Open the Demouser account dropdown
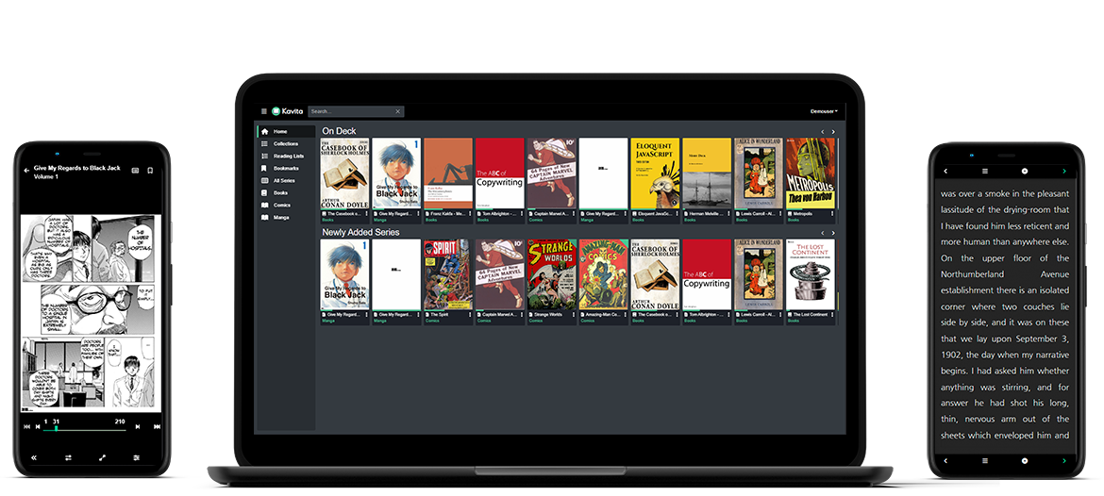The image size is (1104, 496). pyautogui.click(x=824, y=111)
